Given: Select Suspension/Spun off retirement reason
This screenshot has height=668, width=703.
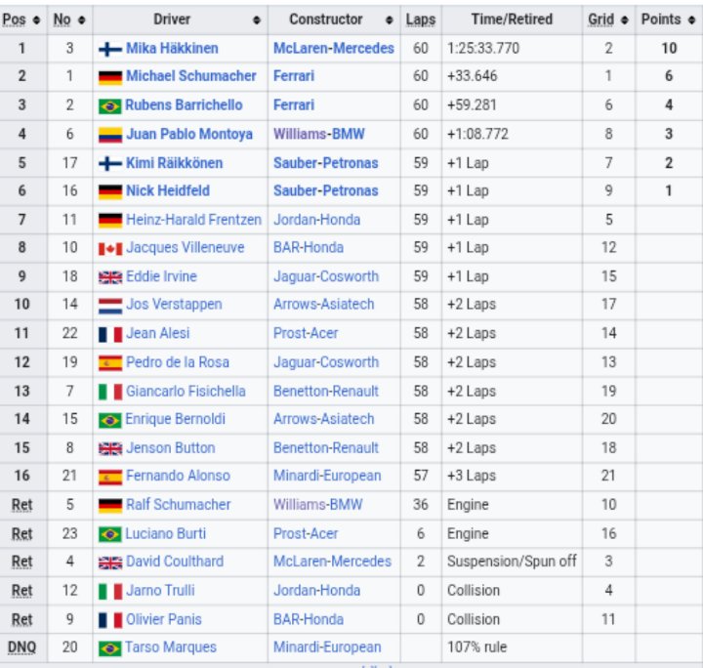Looking at the screenshot, I should 512,562.
